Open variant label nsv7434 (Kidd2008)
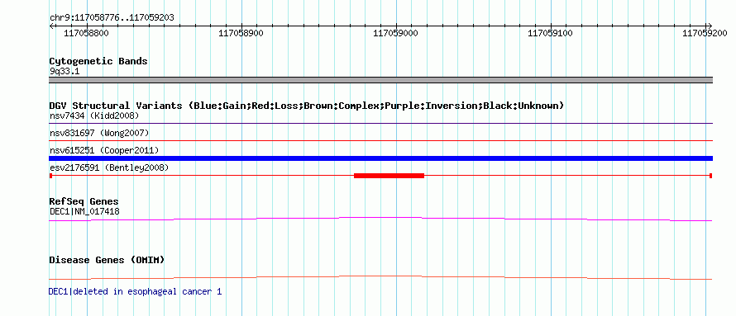Screen dimensions: 736x316 (x=94, y=116)
